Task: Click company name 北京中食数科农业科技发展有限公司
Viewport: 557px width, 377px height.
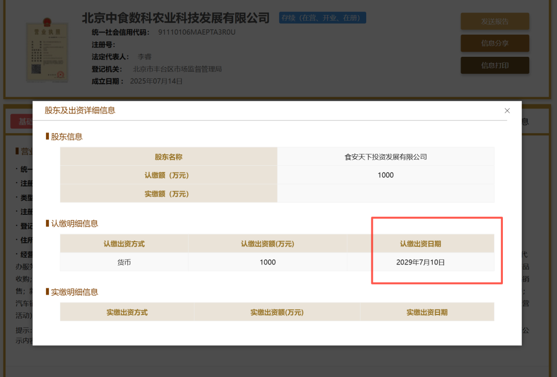Action: (175, 17)
